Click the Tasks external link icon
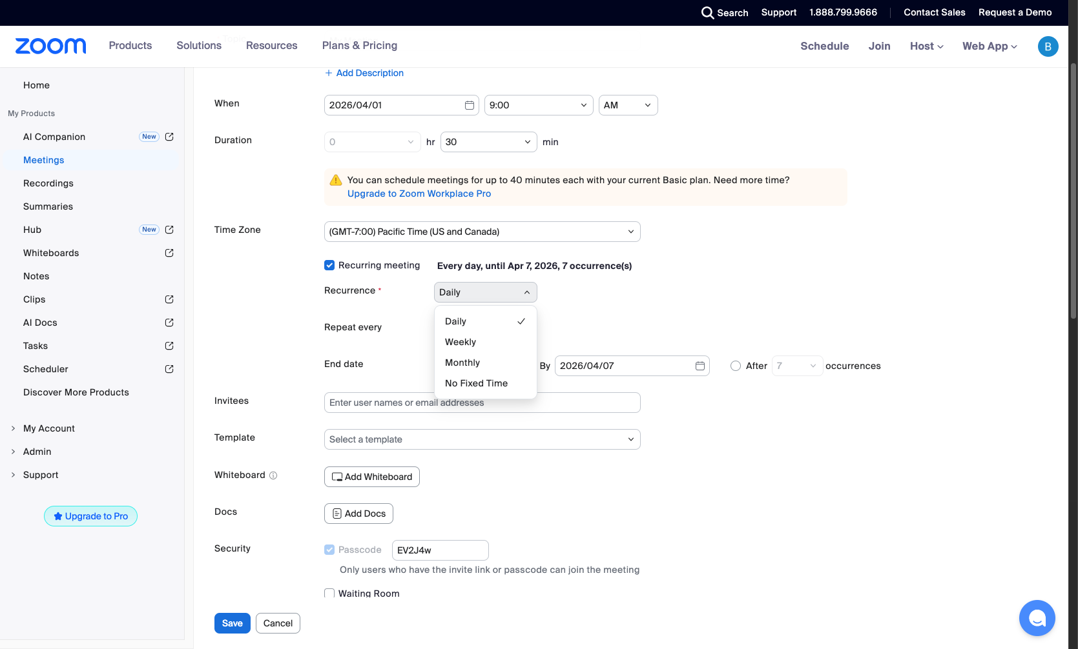This screenshot has height=649, width=1078. click(x=169, y=346)
